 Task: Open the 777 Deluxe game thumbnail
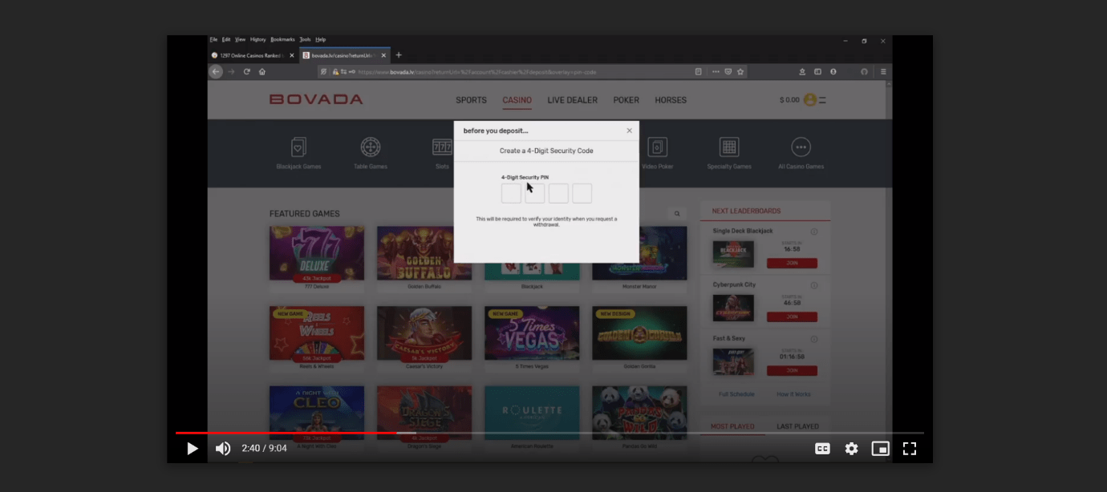317,253
